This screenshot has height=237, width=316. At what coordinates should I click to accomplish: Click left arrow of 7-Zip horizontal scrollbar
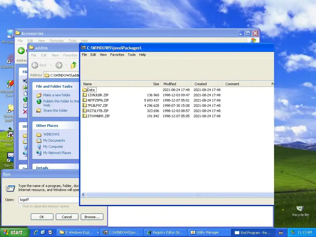tap(83, 195)
